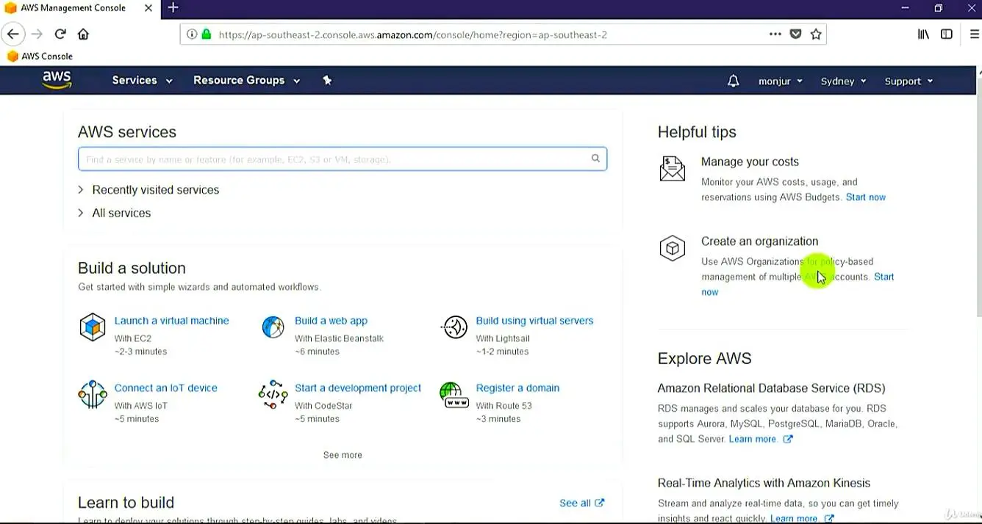This screenshot has width=982, height=524.
Task: Click the page vertical scrollbar
Action: (x=978, y=198)
